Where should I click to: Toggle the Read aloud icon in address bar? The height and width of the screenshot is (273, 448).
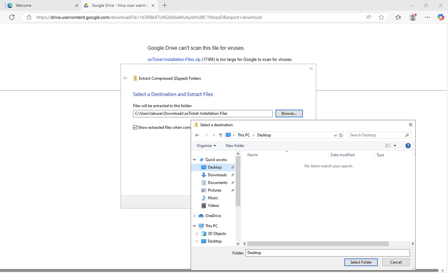[369, 17]
